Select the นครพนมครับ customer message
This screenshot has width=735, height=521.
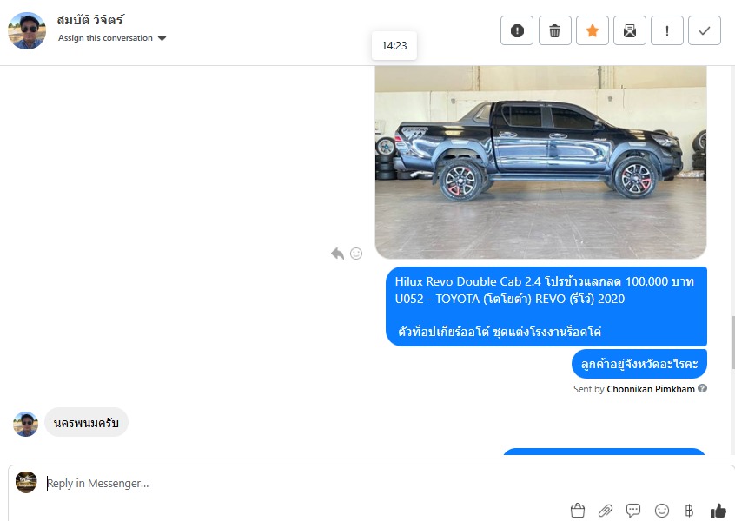pyautogui.click(x=86, y=423)
